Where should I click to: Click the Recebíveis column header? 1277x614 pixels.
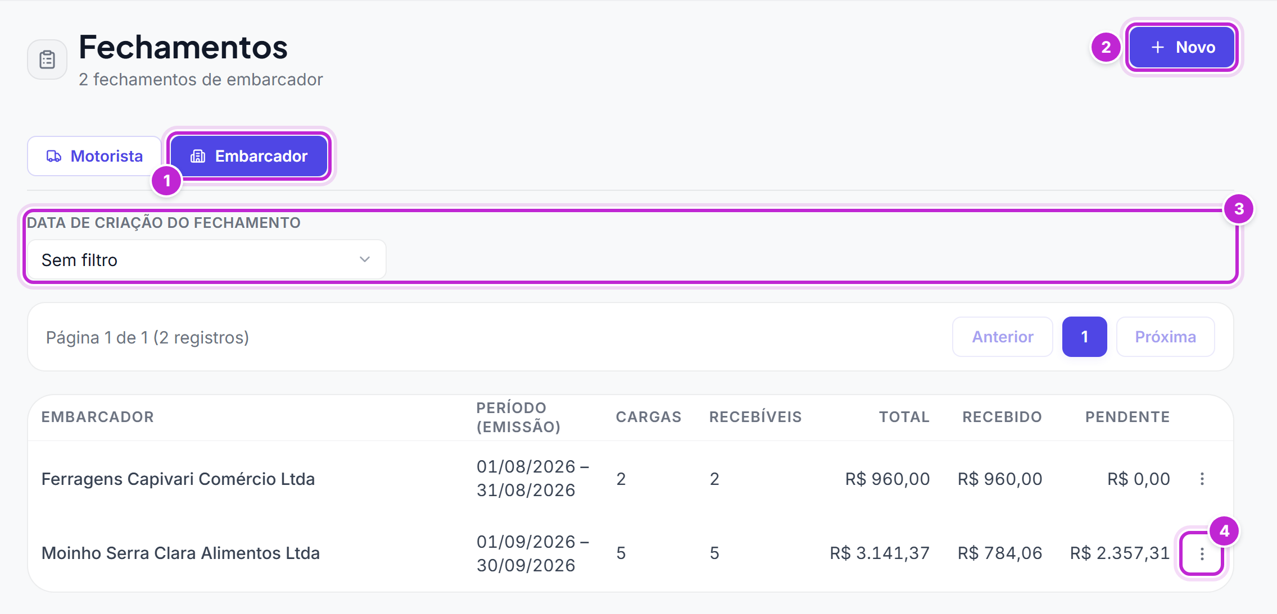pos(755,417)
